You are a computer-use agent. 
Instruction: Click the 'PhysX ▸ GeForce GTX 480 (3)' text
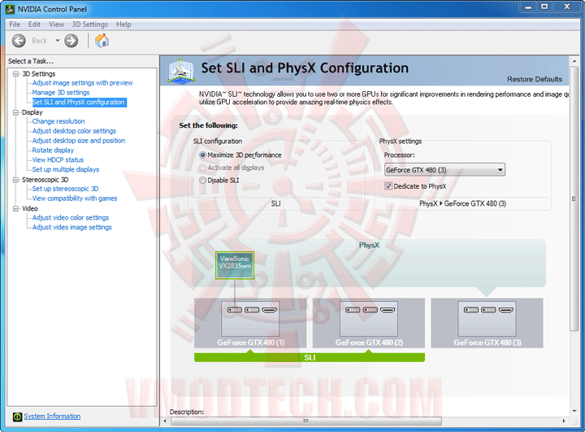(462, 203)
